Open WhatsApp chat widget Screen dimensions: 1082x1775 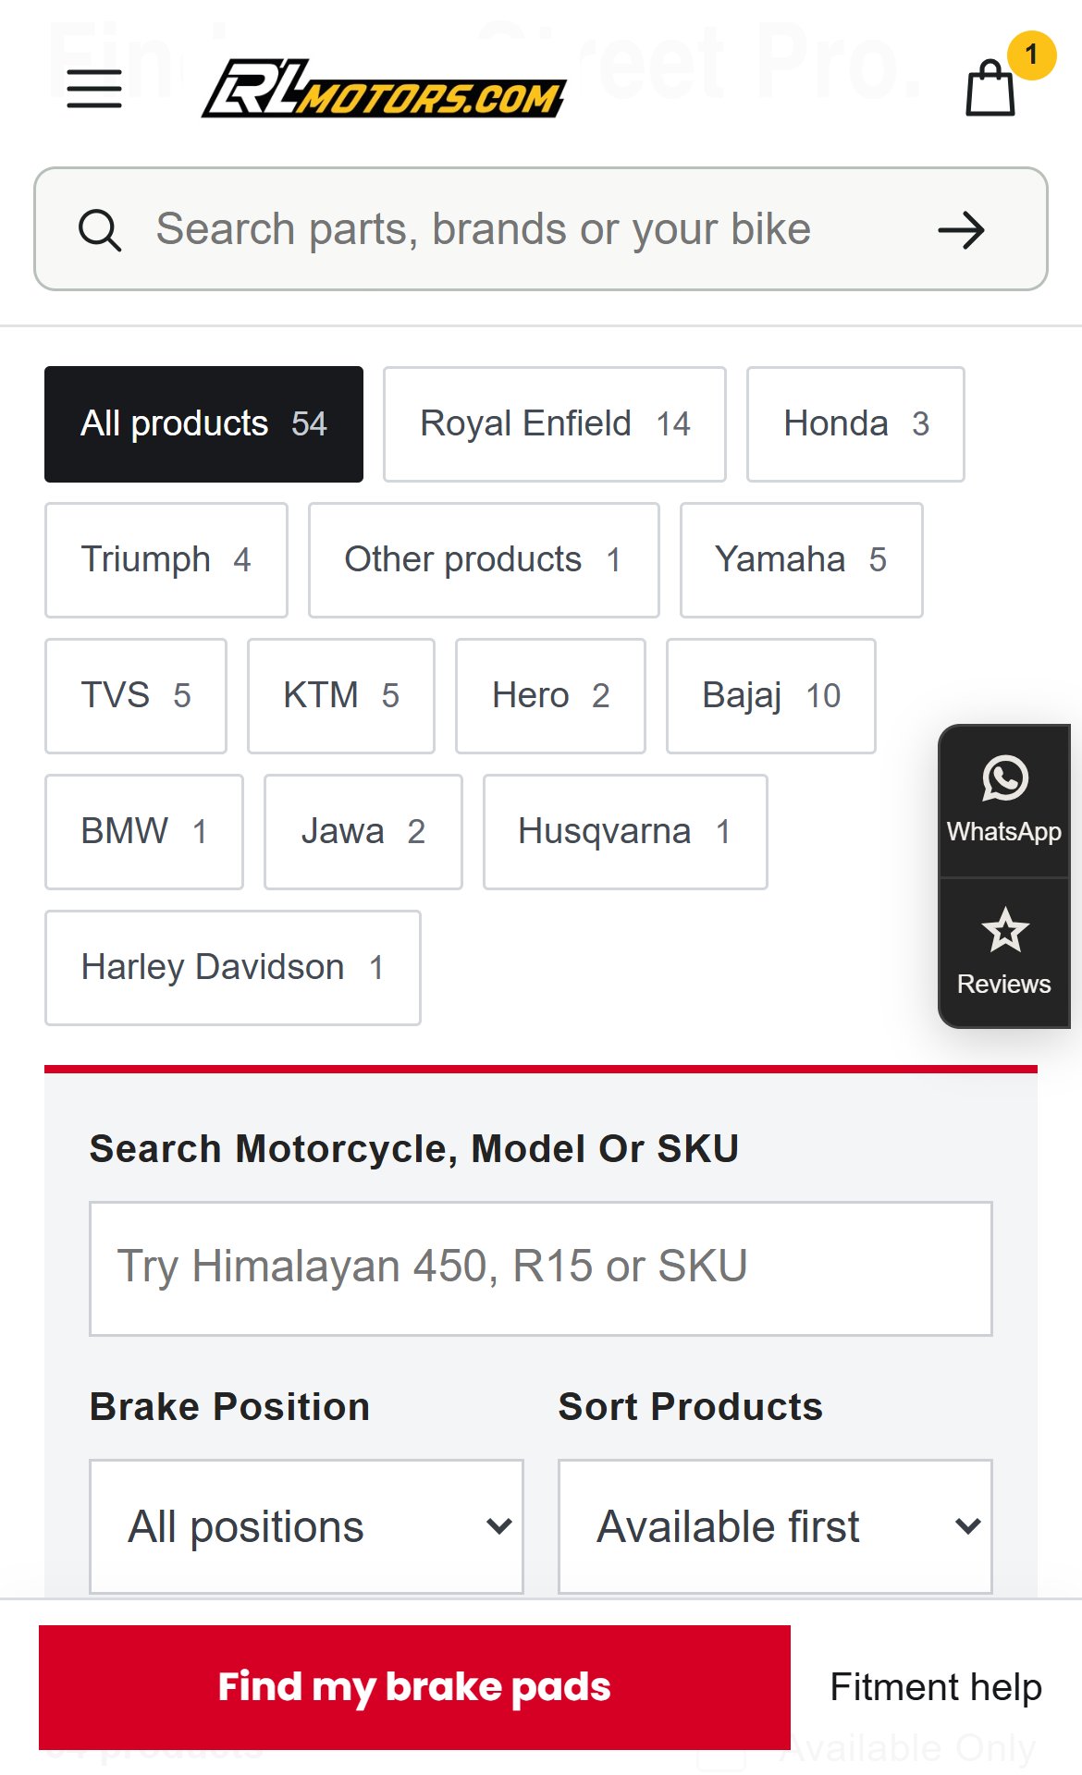(x=1004, y=801)
